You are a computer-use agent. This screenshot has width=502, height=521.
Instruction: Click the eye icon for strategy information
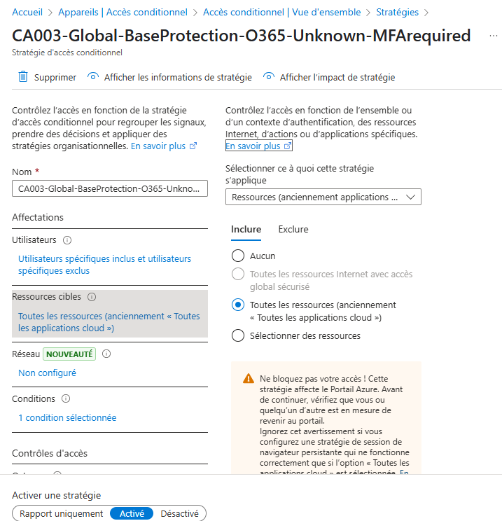93,77
